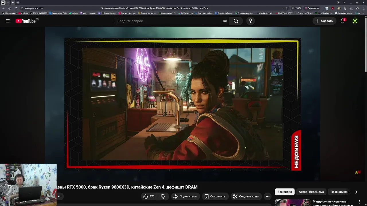Open 'Мессенджер' bookmark
The height and width of the screenshot is (206, 367).
pyautogui.click(x=9, y=13)
